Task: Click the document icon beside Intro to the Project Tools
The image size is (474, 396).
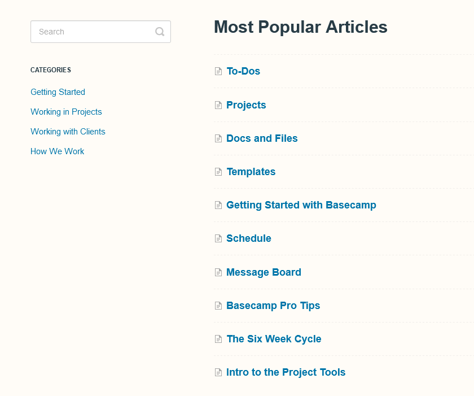Action: (x=218, y=372)
